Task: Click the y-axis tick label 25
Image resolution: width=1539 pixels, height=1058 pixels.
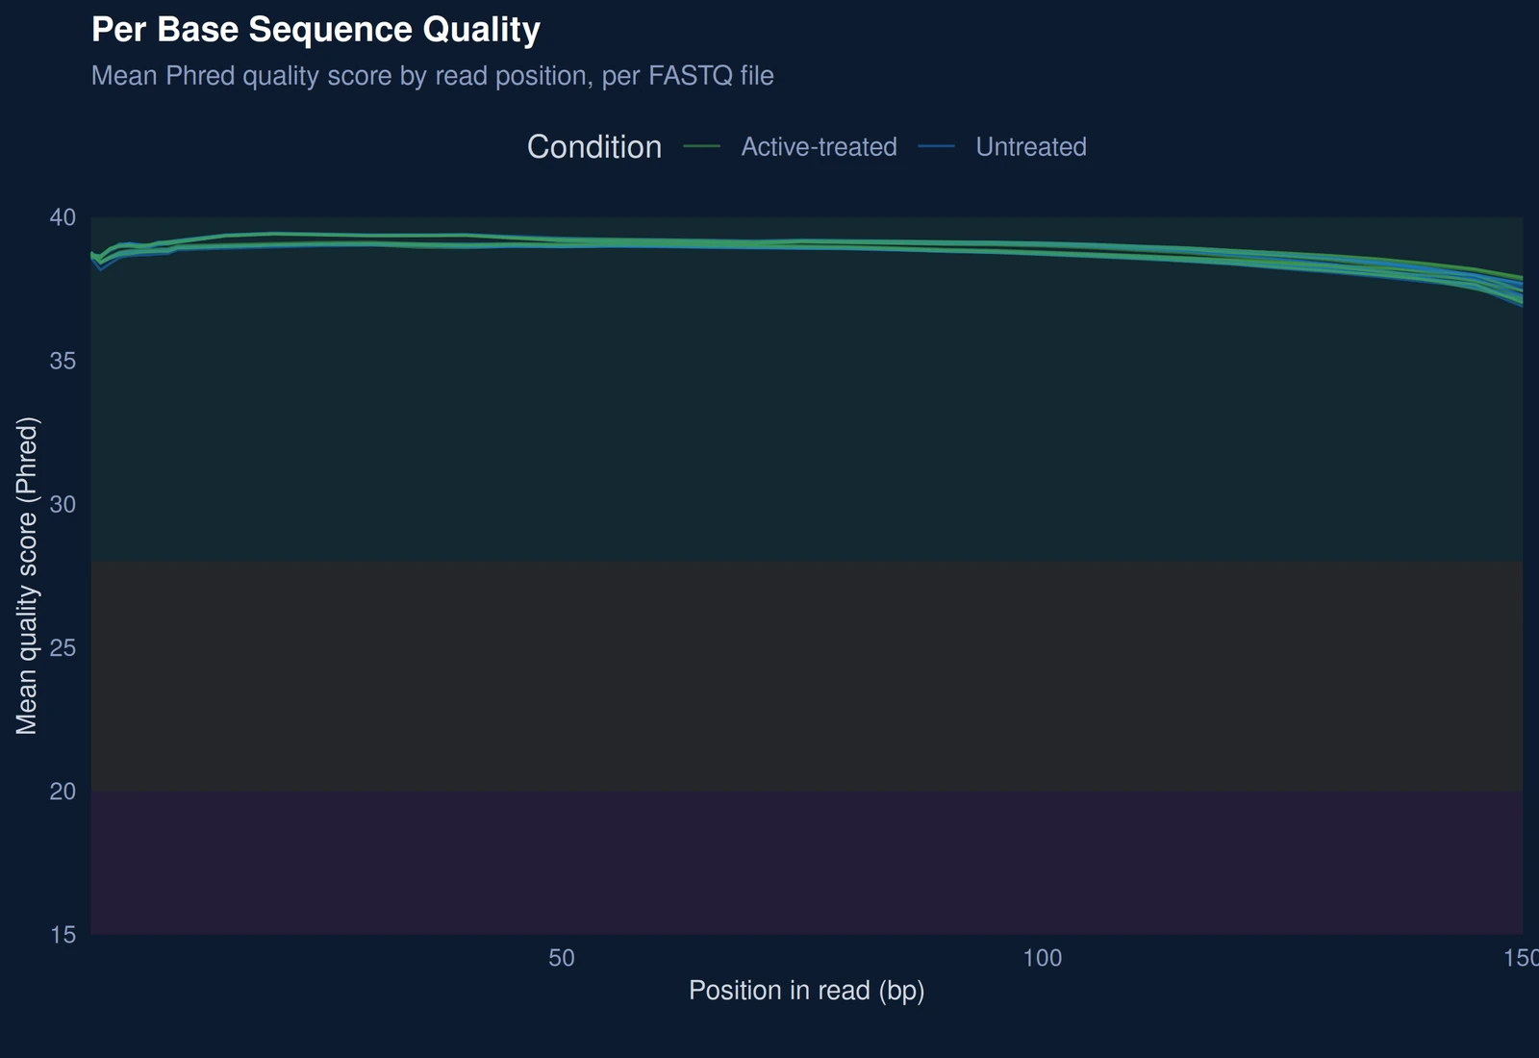Action: pos(63,647)
